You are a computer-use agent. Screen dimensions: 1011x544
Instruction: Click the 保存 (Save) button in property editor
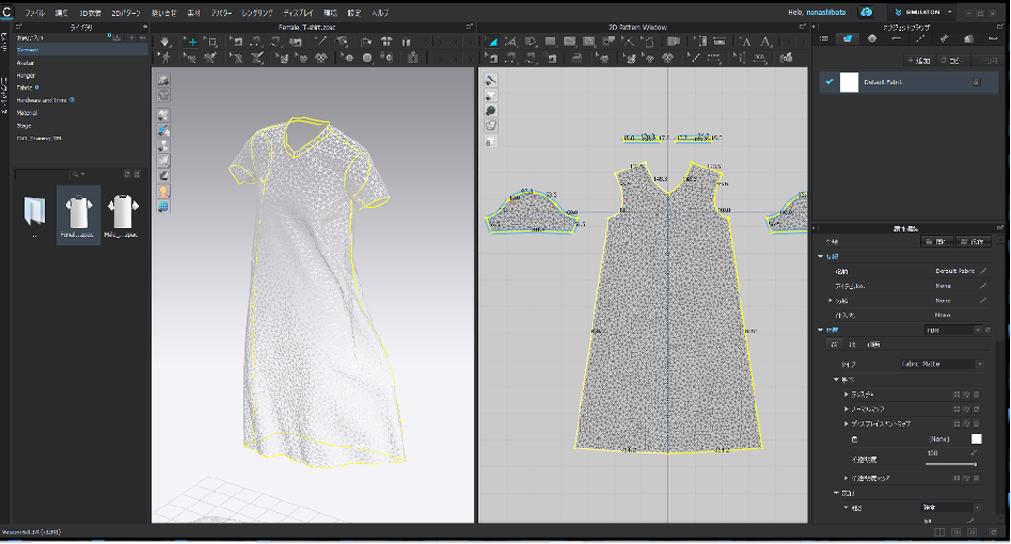pos(974,242)
